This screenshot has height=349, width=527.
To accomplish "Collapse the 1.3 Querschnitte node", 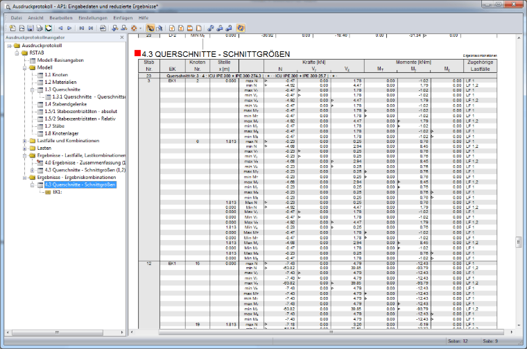I will (33, 90).
